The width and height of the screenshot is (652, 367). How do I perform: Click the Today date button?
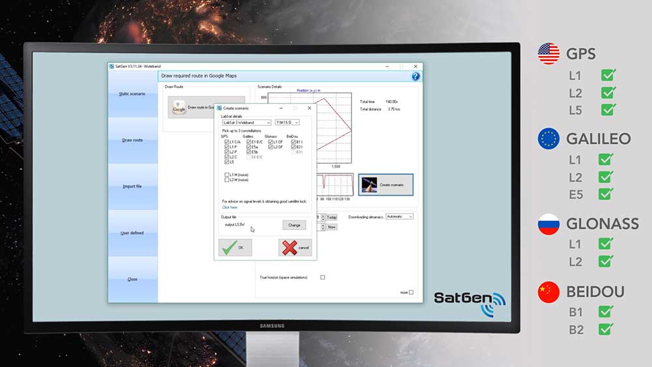pos(332,217)
